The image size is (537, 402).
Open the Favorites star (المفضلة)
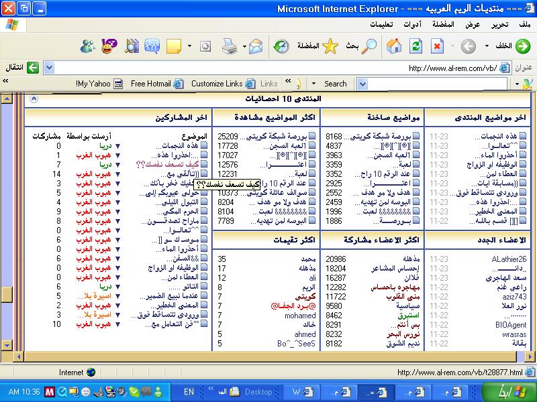[x=330, y=46]
